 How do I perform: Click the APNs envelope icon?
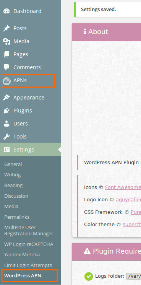6,81
